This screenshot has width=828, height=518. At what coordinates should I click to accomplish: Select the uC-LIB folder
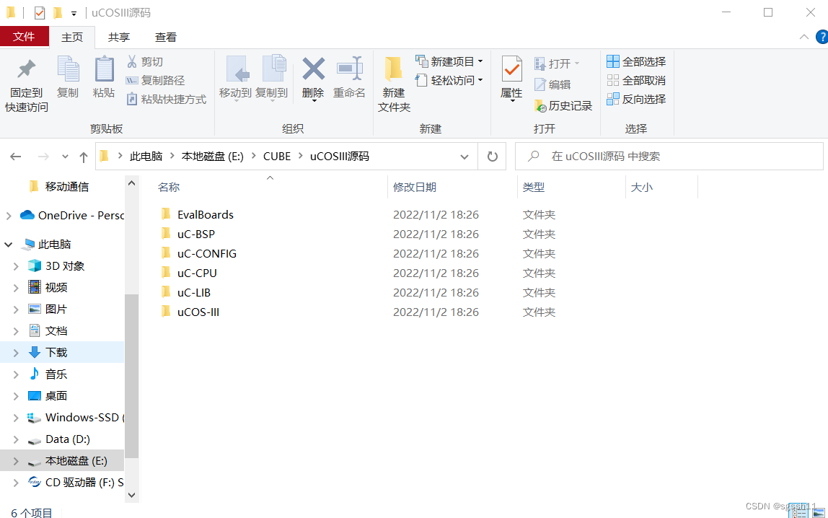[x=194, y=292]
